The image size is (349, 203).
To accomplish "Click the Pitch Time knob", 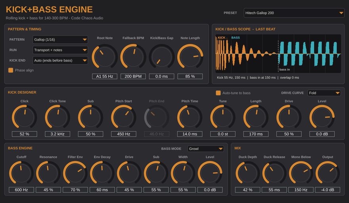I will click(190, 117).
